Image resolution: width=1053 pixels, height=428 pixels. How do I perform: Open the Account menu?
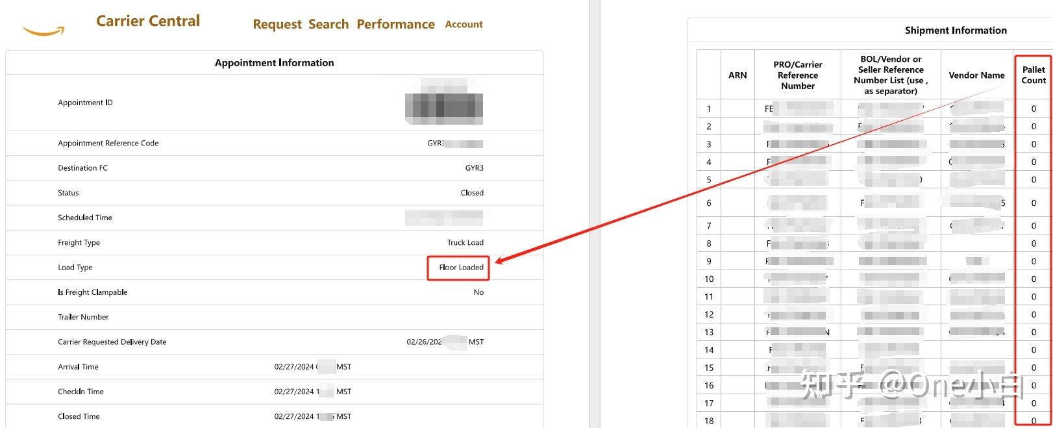(464, 24)
